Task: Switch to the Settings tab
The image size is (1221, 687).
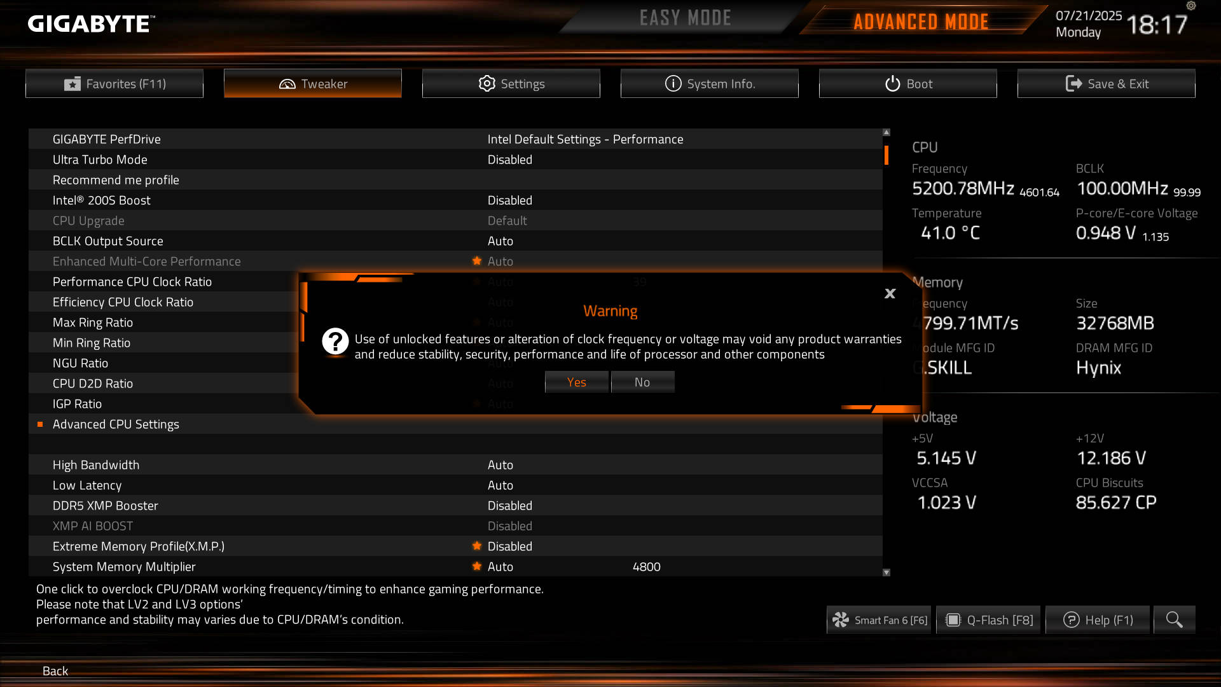Action: (511, 83)
